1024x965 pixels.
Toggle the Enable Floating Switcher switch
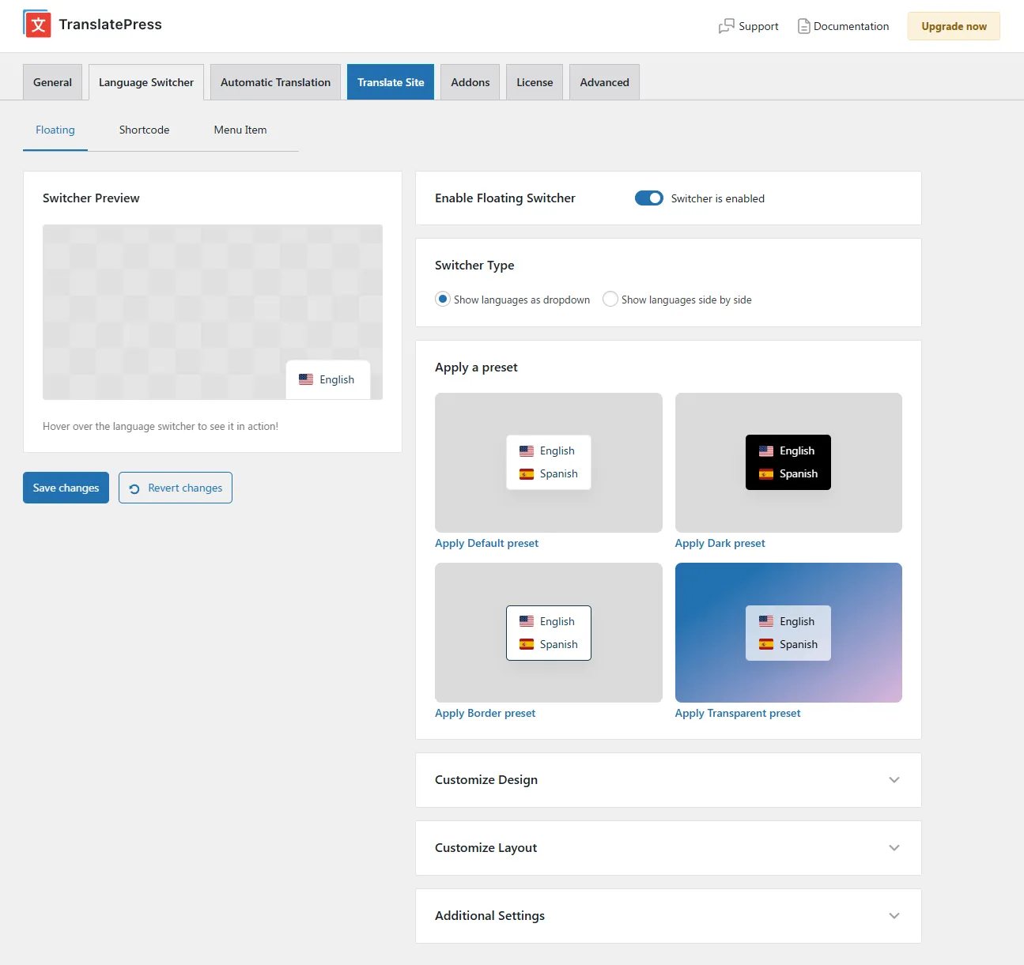point(649,198)
